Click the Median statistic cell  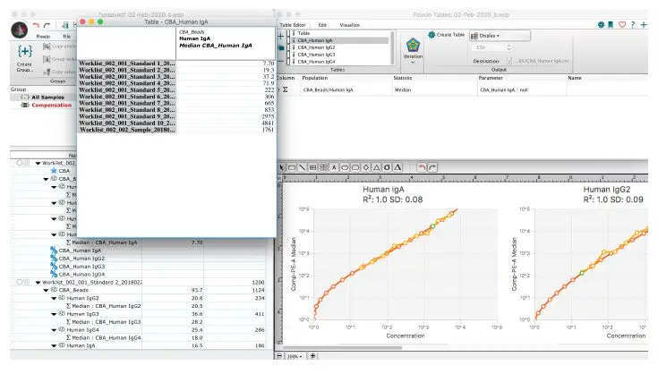point(403,89)
